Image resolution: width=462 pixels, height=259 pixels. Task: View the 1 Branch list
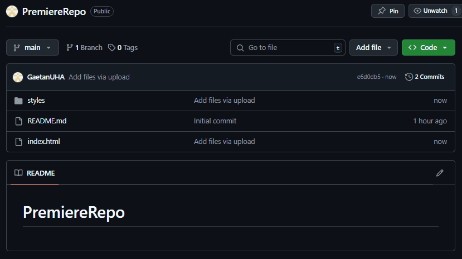click(x=84, y=48)
